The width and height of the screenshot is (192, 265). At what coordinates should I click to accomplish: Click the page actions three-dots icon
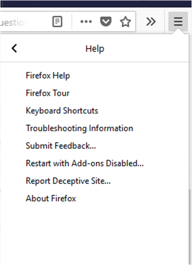click(x=86, y=22)
